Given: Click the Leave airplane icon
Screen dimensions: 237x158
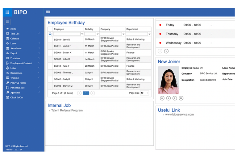Looking at the screenshot, I should click(7, 44).
